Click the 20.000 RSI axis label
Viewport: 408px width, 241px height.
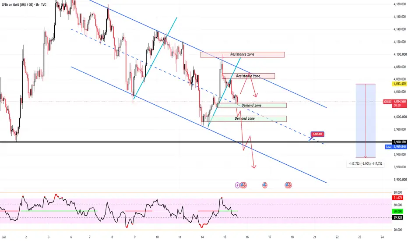[398, 230]
